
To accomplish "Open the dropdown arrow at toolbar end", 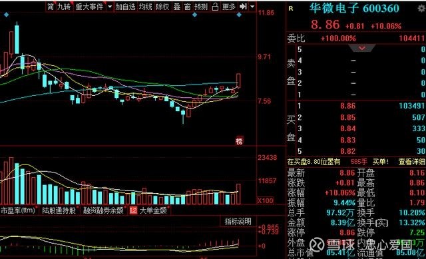I will 252,7.
